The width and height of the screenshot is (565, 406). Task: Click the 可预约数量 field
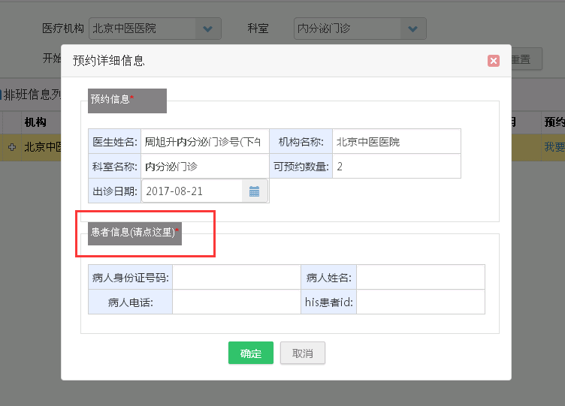click(396, 167)
